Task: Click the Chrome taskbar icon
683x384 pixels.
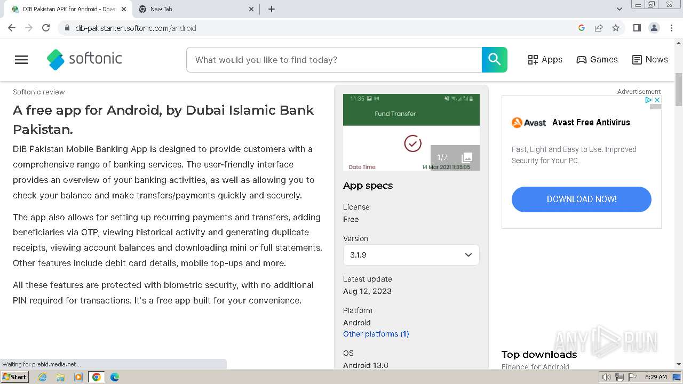Action: [x=97, y=377]
